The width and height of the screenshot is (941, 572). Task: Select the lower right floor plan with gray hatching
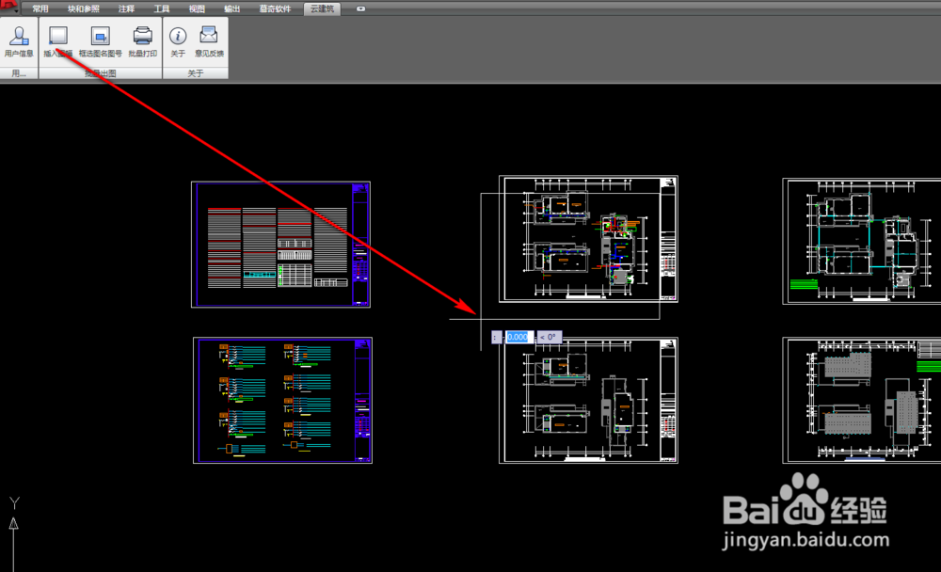coord(862,401)
